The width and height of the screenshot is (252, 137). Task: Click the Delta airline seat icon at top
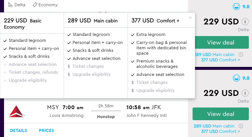point(10,5)
